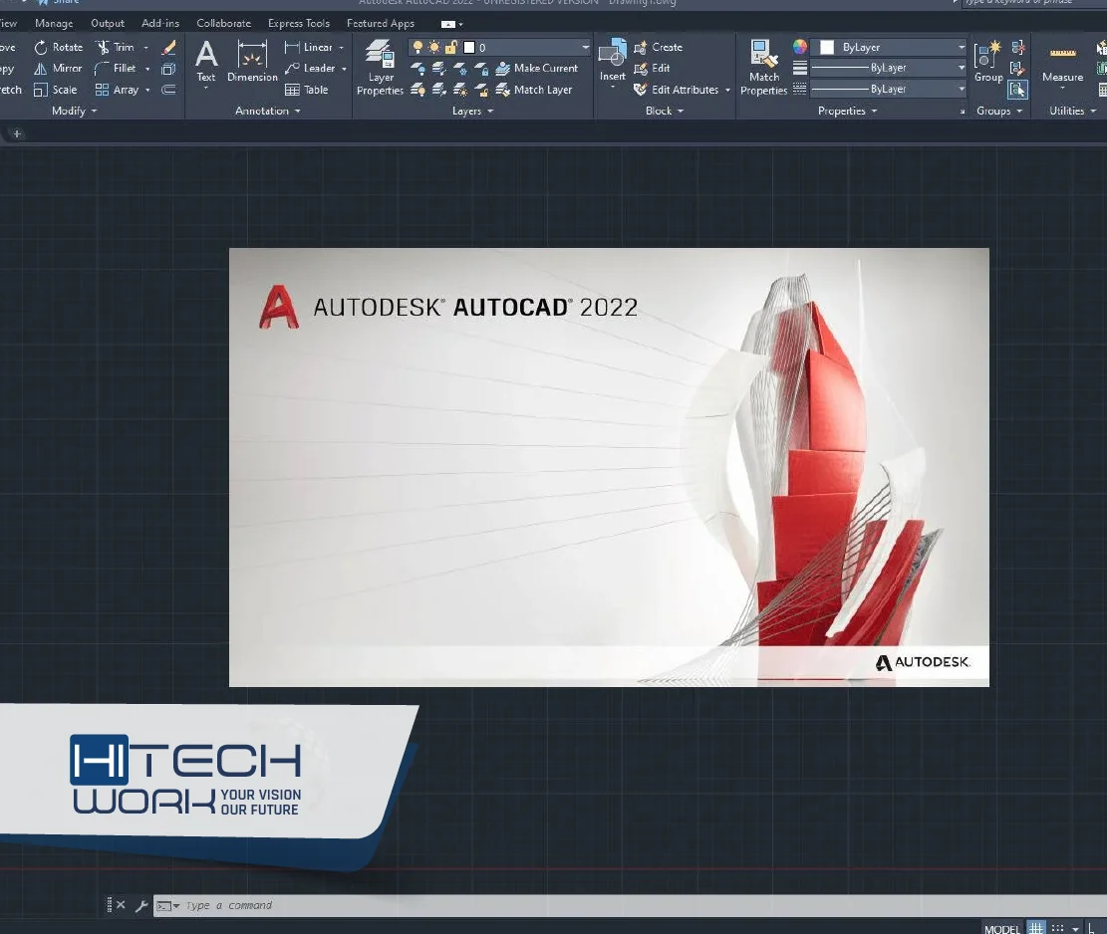Open the Manage ribbon tab
This screenshot has width=1107, height=934.
tap(54, 23)
